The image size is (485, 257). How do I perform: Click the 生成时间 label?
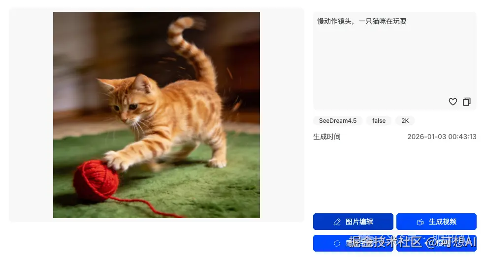[x=326, y=137]
